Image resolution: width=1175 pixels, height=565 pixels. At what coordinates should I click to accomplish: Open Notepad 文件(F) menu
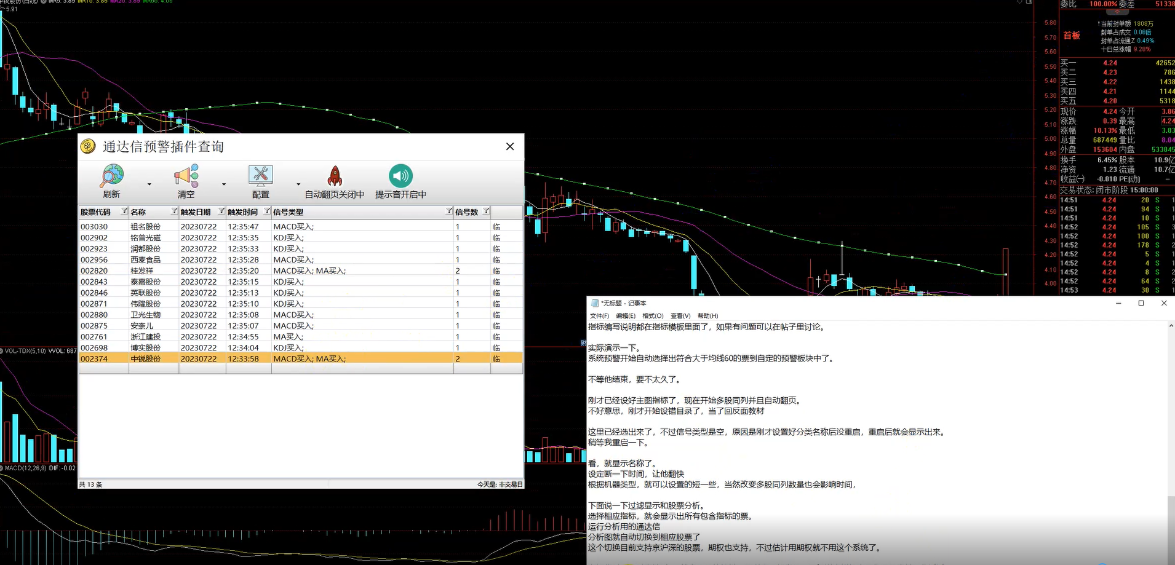pos(599,316)
